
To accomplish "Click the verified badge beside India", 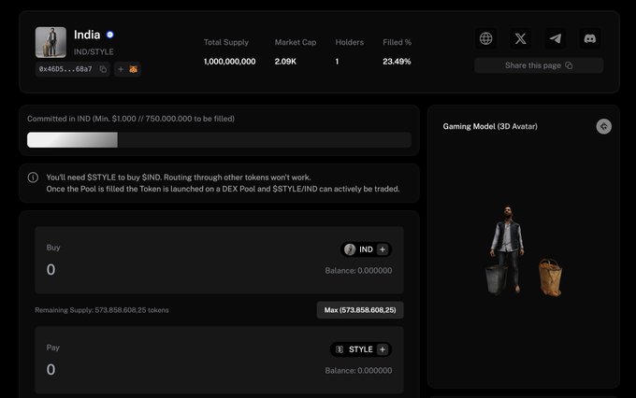I will (110, 35).
